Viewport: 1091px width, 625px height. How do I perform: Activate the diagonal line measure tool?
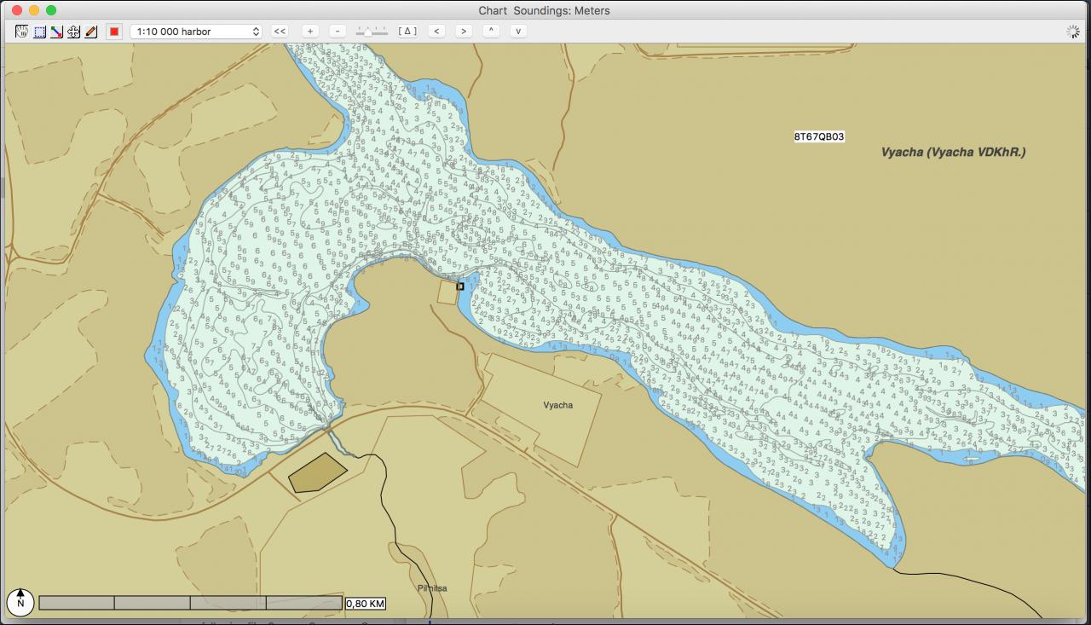click(x=56, y=32)
